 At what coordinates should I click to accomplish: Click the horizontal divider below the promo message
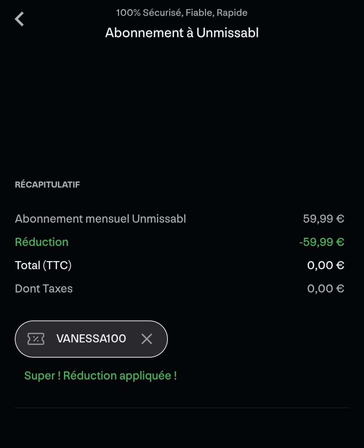[x=182, y=408]
